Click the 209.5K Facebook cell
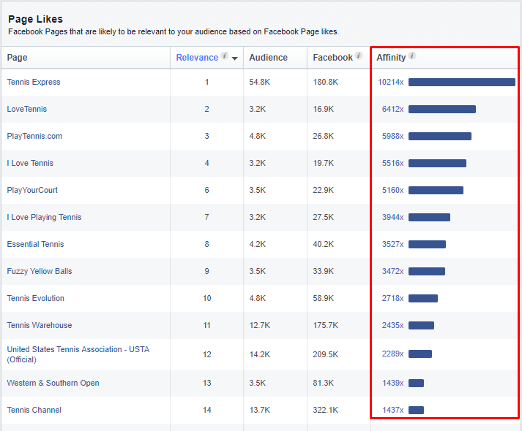Image resolution: width=522 pixels, height=431 pixels. (x=325, y=354)
